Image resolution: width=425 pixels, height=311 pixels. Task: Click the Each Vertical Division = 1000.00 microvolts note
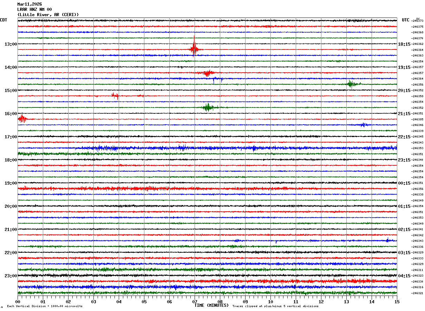point(45,306)
